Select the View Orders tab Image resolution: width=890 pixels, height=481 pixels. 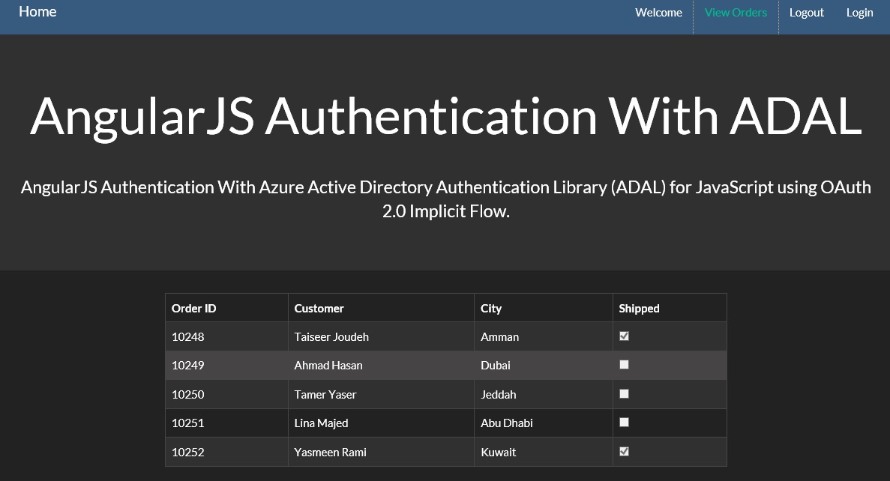coord(736,12)
